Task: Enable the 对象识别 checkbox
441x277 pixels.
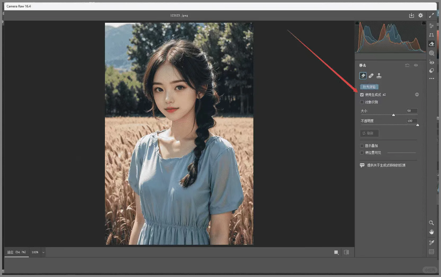Action: pos(362,102)
